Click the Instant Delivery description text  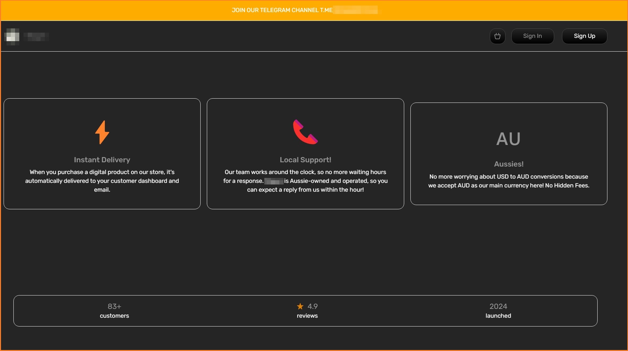coord(102,181)
